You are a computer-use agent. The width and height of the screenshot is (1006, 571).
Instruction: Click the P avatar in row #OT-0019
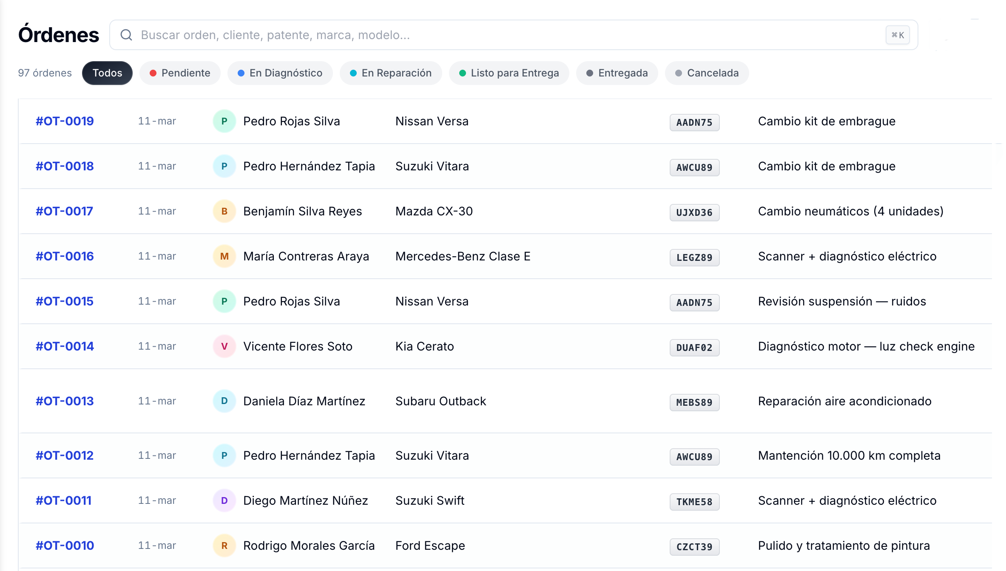point(225,121)
